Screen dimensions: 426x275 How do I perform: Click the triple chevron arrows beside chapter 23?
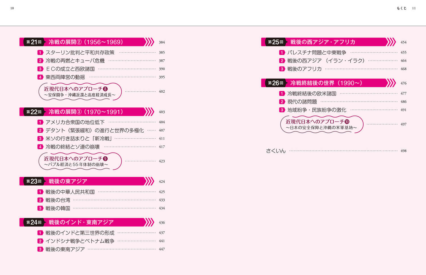coord(150,181)
